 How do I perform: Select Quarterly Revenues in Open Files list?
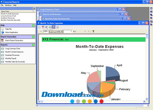click(x=8, y=18)
